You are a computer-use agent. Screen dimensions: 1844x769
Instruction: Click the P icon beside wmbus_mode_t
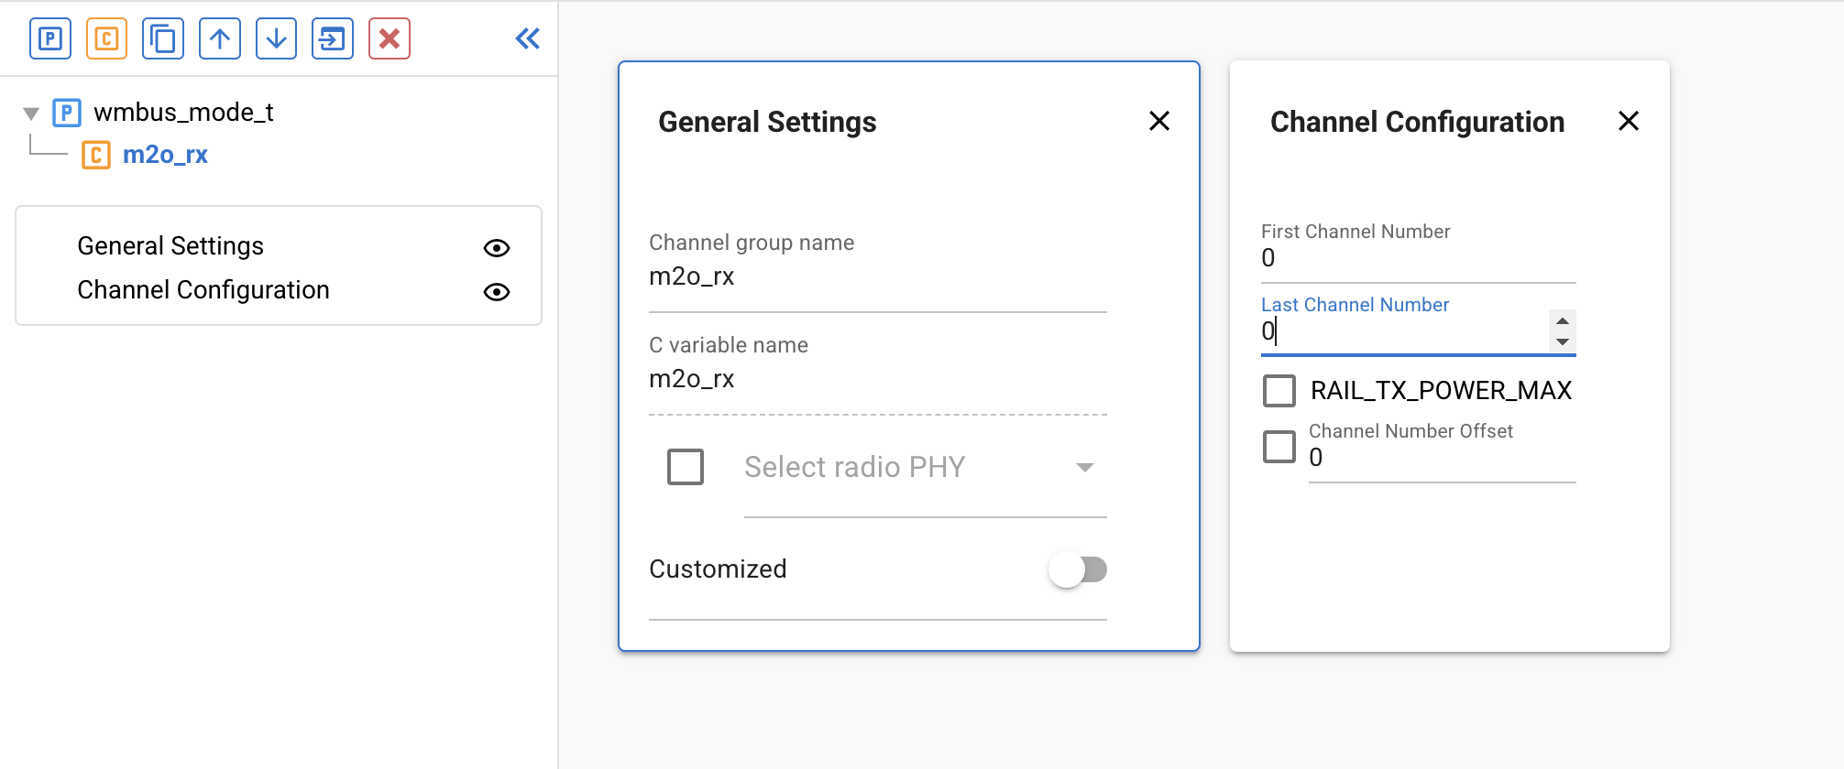click(x=67, y=113)
